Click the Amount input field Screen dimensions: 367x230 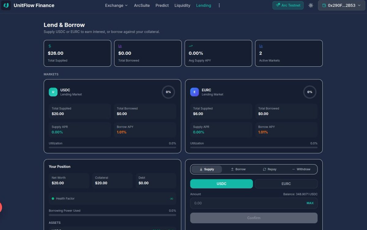pyautogui.click(x=254, y=203)
